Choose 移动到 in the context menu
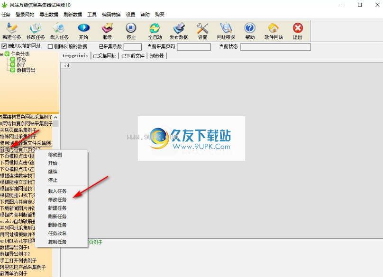383x277 pixels. tap(61, 155)
